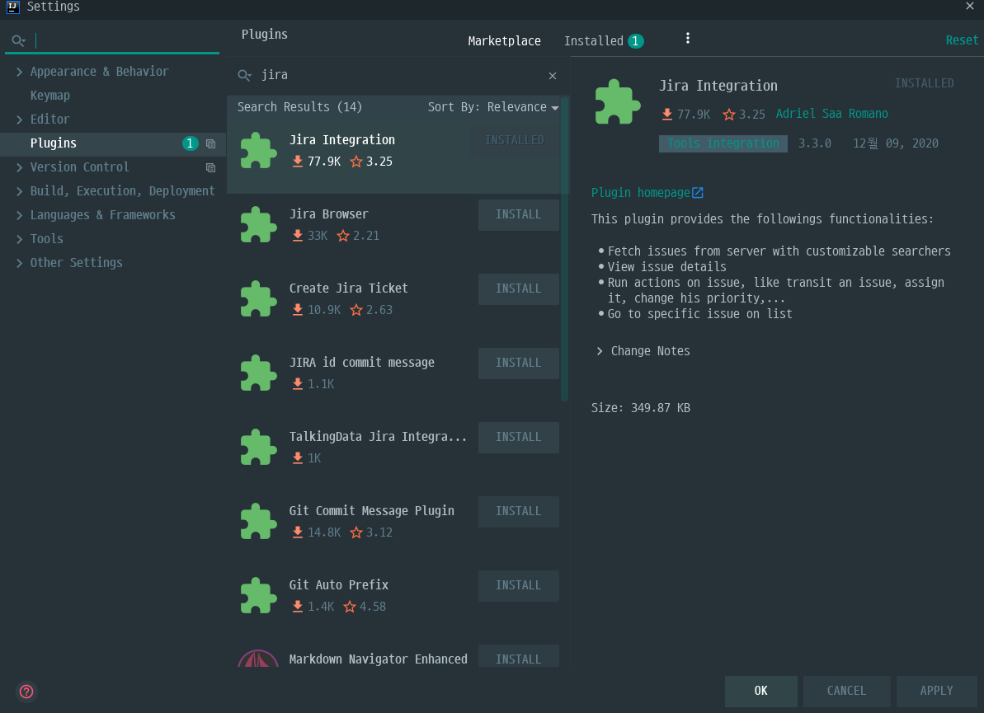This screenshot has width=984, height=713.
Task: Click the JIRA id commit message plugin icon
Action: point(258,373)
